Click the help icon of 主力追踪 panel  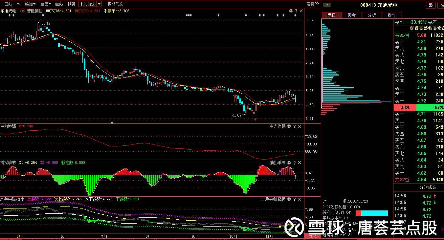point(295,126)
